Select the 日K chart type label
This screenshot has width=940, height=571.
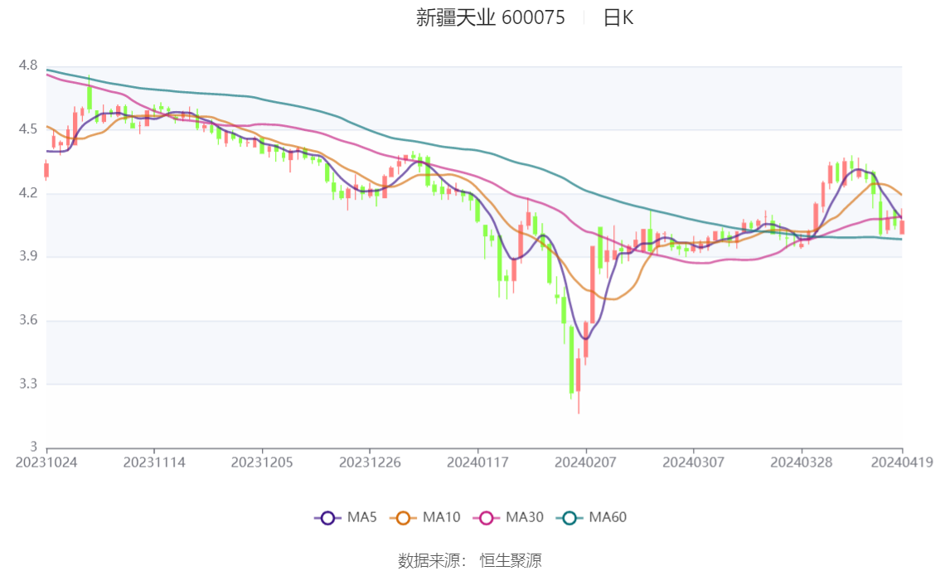(618, 17)
